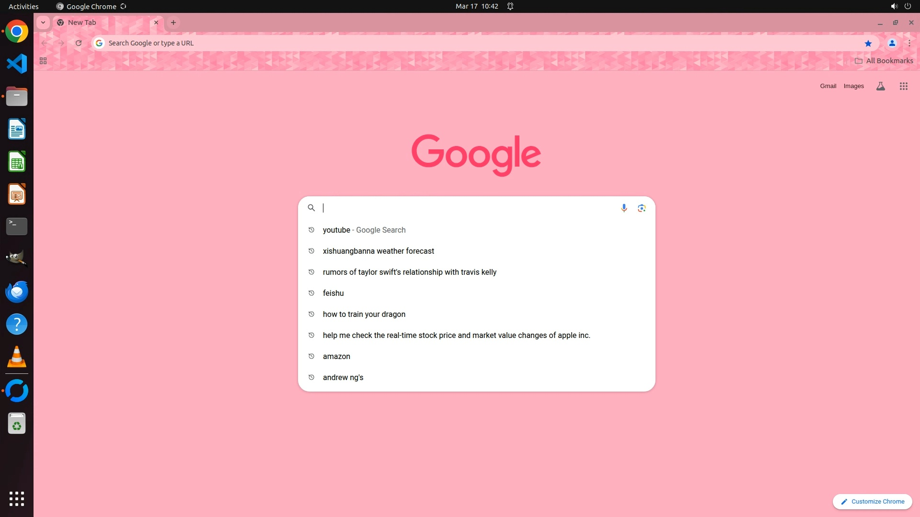Reload the current page

click(79, 43)
